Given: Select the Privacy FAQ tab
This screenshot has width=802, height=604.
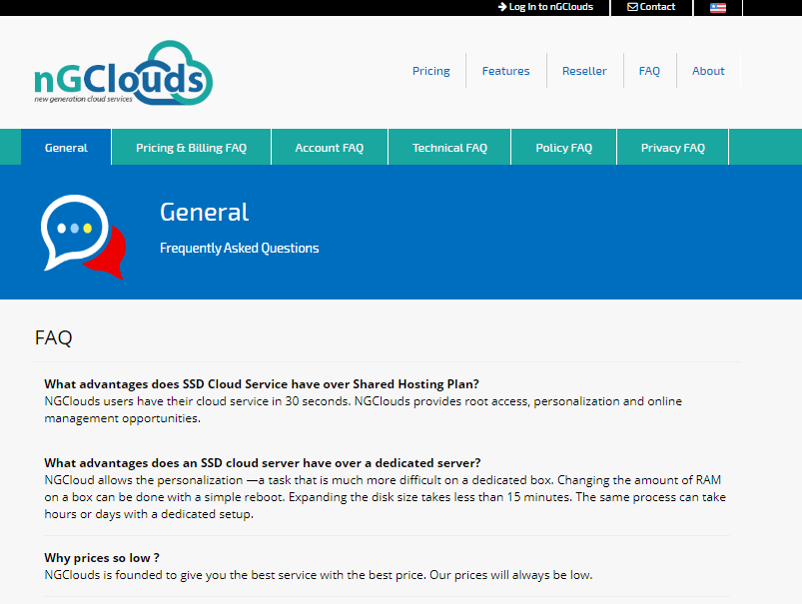Looking at the screenshot, I should 672,148.
